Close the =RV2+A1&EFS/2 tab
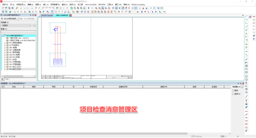Image resolution: width=256 pixels, height=138 pixels. [x=70, y=15]
